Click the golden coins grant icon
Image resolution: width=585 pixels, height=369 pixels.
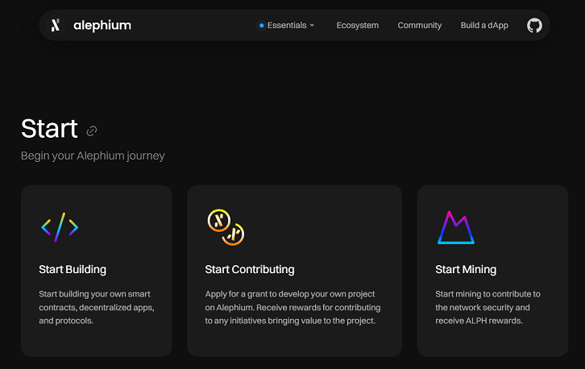pyautogui.click(x=226, y=227)
